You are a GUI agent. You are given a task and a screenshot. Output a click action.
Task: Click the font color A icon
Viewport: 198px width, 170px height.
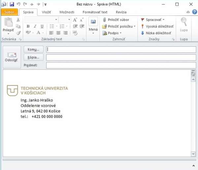click(39, 33)
